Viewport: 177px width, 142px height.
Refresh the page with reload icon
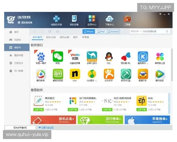(x=50, y=31)
